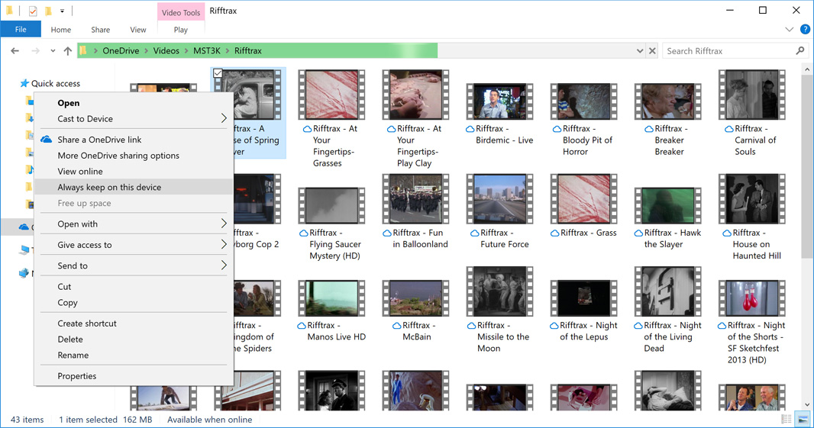Screen dimensions: 814x428
Task: Open the Open with submenu
Action: [x=77, y=224]
